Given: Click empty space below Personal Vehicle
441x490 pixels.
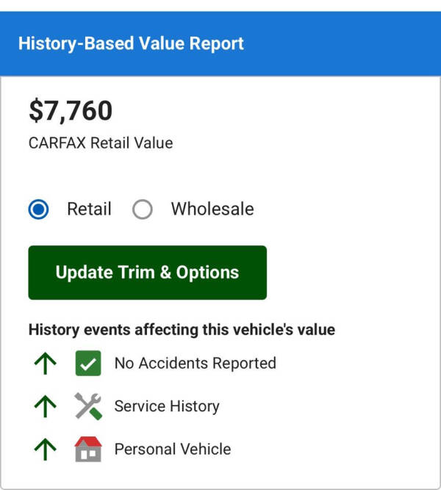Looking at the screenshot, I should pos(220,475).
